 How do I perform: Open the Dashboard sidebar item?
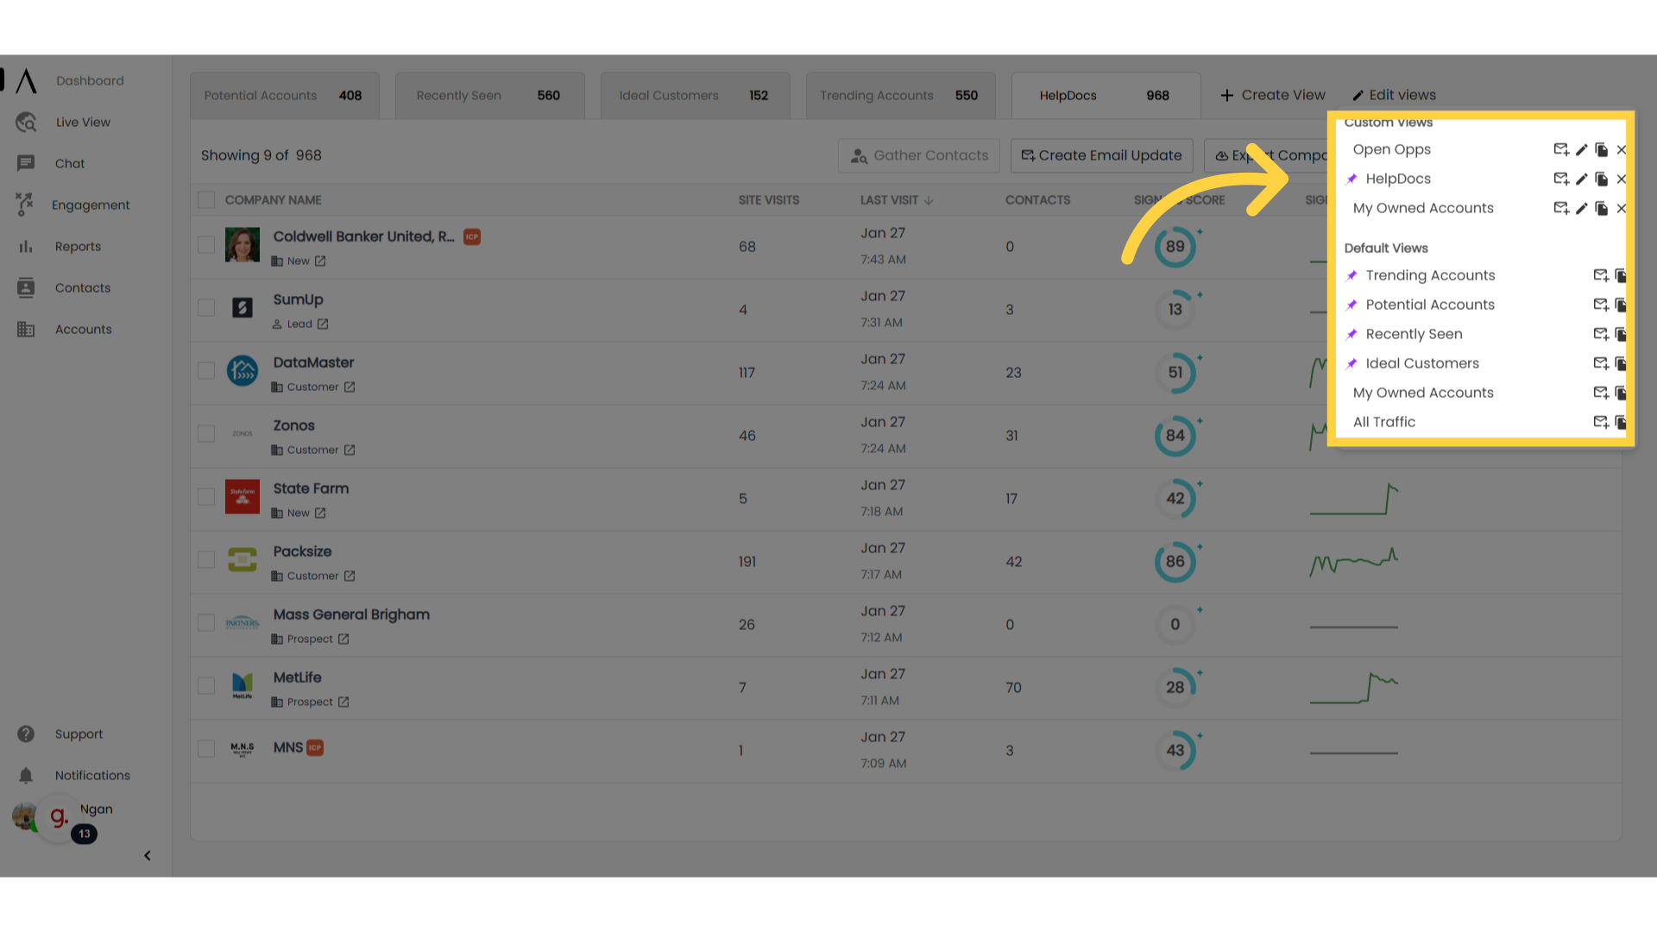coord(90,81)
